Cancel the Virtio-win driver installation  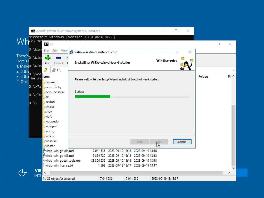coord(182,142)
